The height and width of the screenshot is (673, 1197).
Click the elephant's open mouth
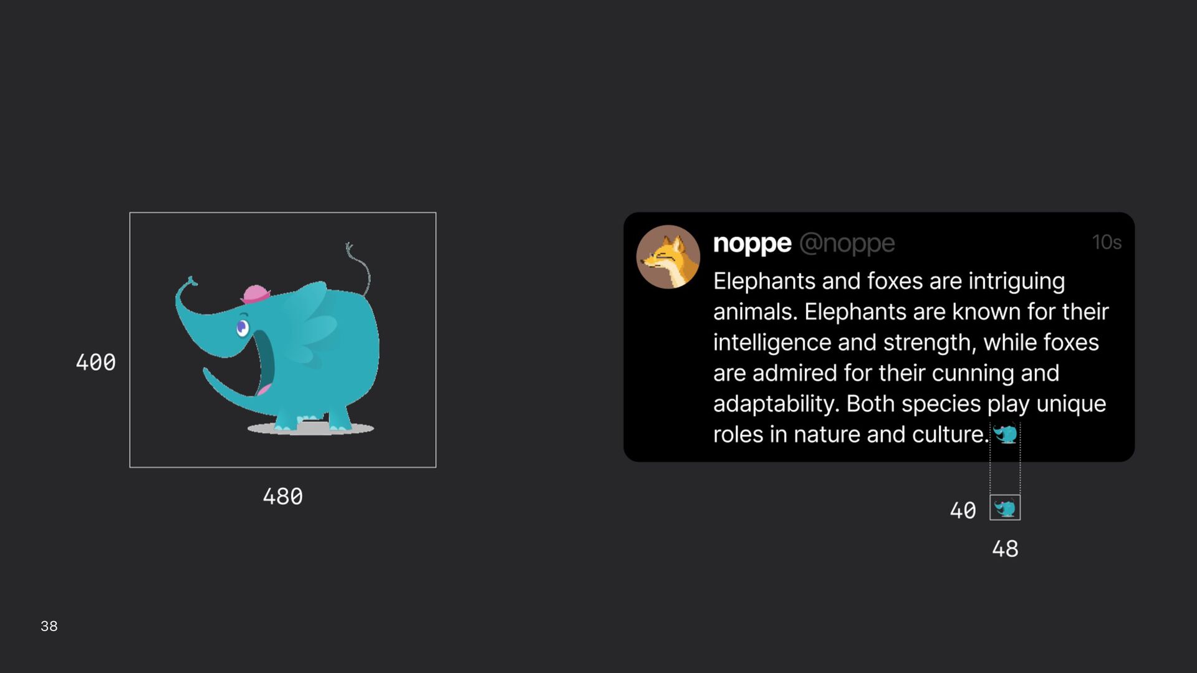(x=265, y=363)
